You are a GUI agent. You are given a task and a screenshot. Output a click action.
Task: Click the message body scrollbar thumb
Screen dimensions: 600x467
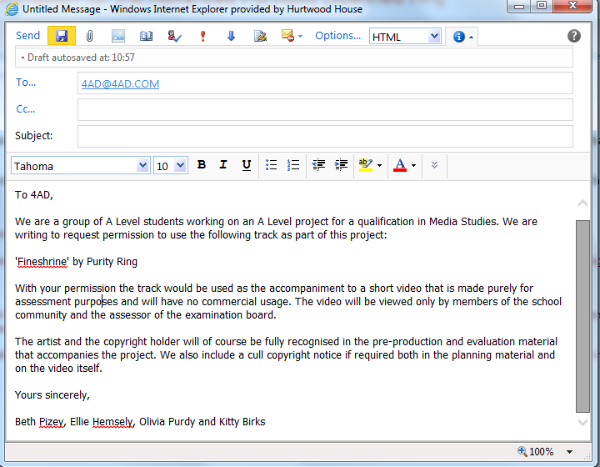[582, 316]
